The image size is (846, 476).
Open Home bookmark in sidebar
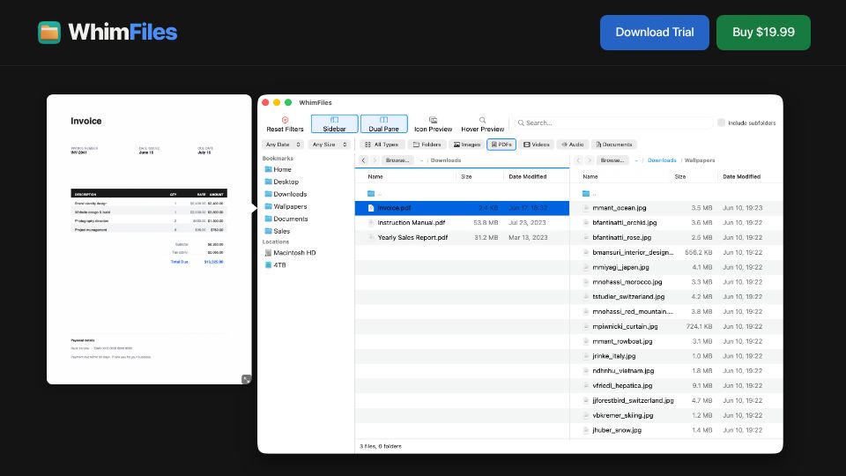278,169
